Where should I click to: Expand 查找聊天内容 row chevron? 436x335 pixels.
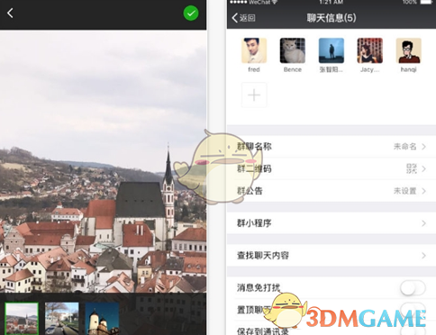pyautogui.click(x=423, y=256)
